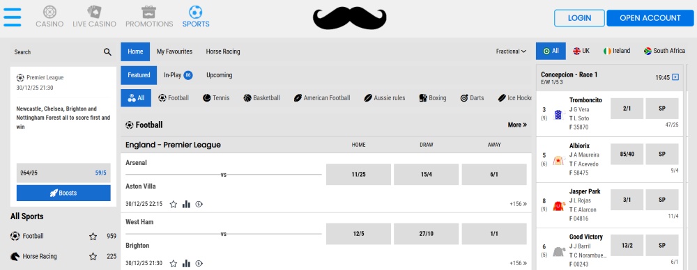The width and height of the screenshot is (697, 270).
Task: Open Horse Racing in All Sports list
Action: coord(33,256)
